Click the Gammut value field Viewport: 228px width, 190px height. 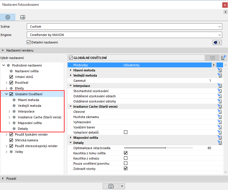[210, 81]
